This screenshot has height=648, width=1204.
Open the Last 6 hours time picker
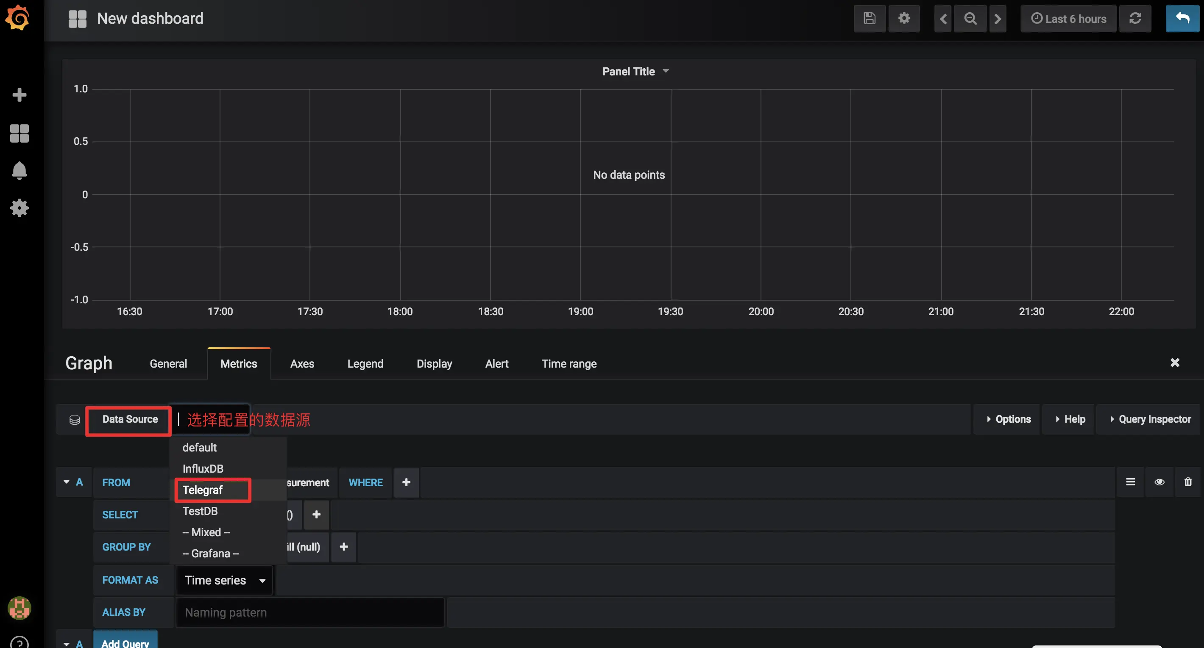(x=1068, y=19)
